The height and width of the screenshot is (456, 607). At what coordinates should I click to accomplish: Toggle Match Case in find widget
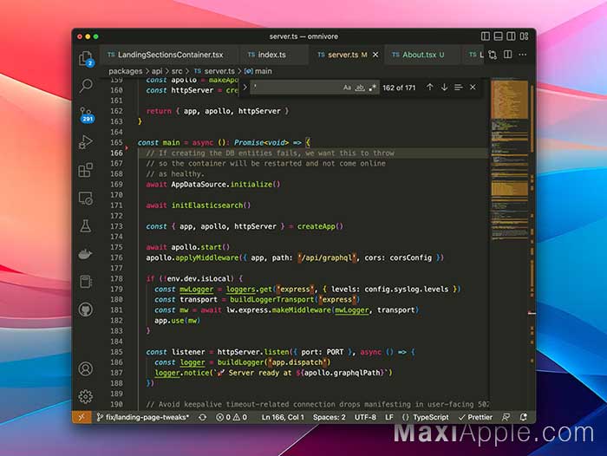(x=347, y=88)
